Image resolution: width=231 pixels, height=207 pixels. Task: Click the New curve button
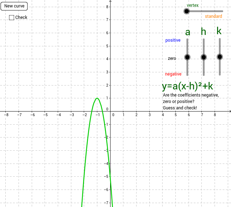(x=14, y=6)
